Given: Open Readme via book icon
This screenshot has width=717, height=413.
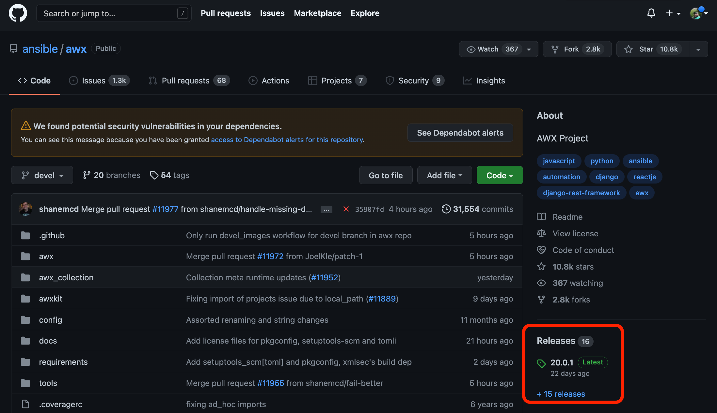Looking at the screenshot, I should coord(541,217).
